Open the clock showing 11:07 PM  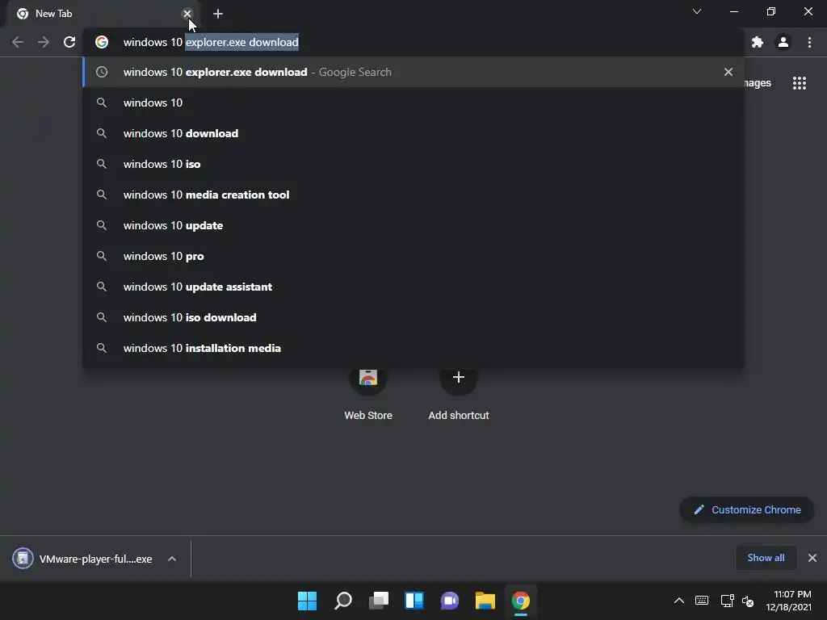point(789,601)
